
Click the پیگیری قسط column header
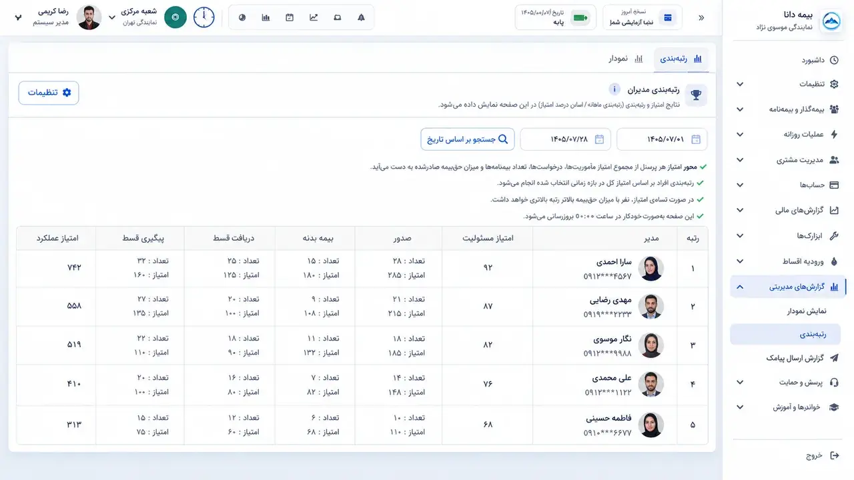pyautogui.click(x=140, y=238)
